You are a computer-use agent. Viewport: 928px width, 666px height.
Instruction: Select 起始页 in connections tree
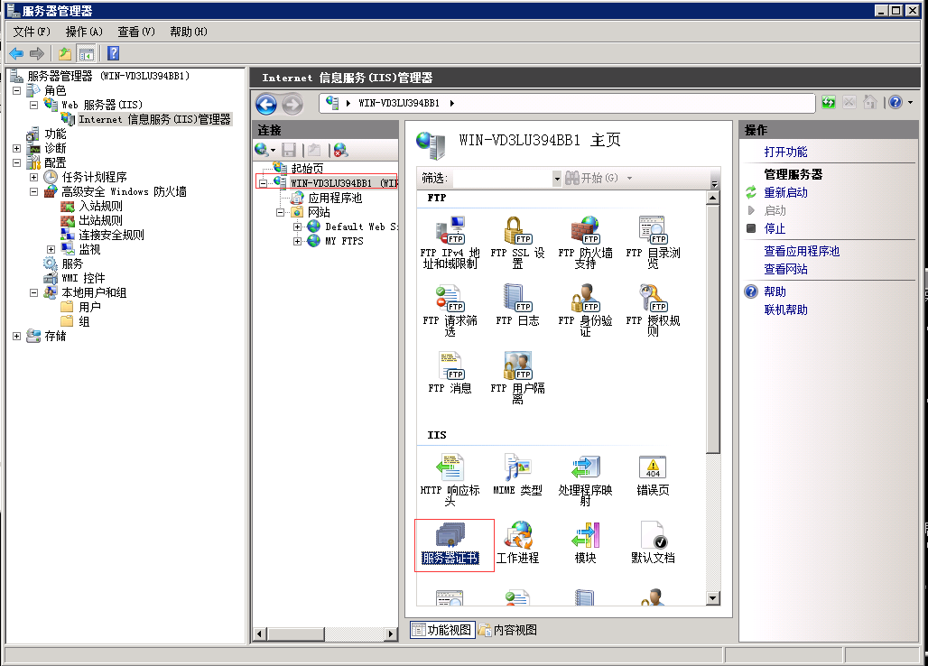[x=307, y=168]
